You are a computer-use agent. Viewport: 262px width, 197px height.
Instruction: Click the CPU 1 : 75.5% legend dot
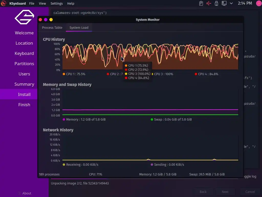[64, 74]
